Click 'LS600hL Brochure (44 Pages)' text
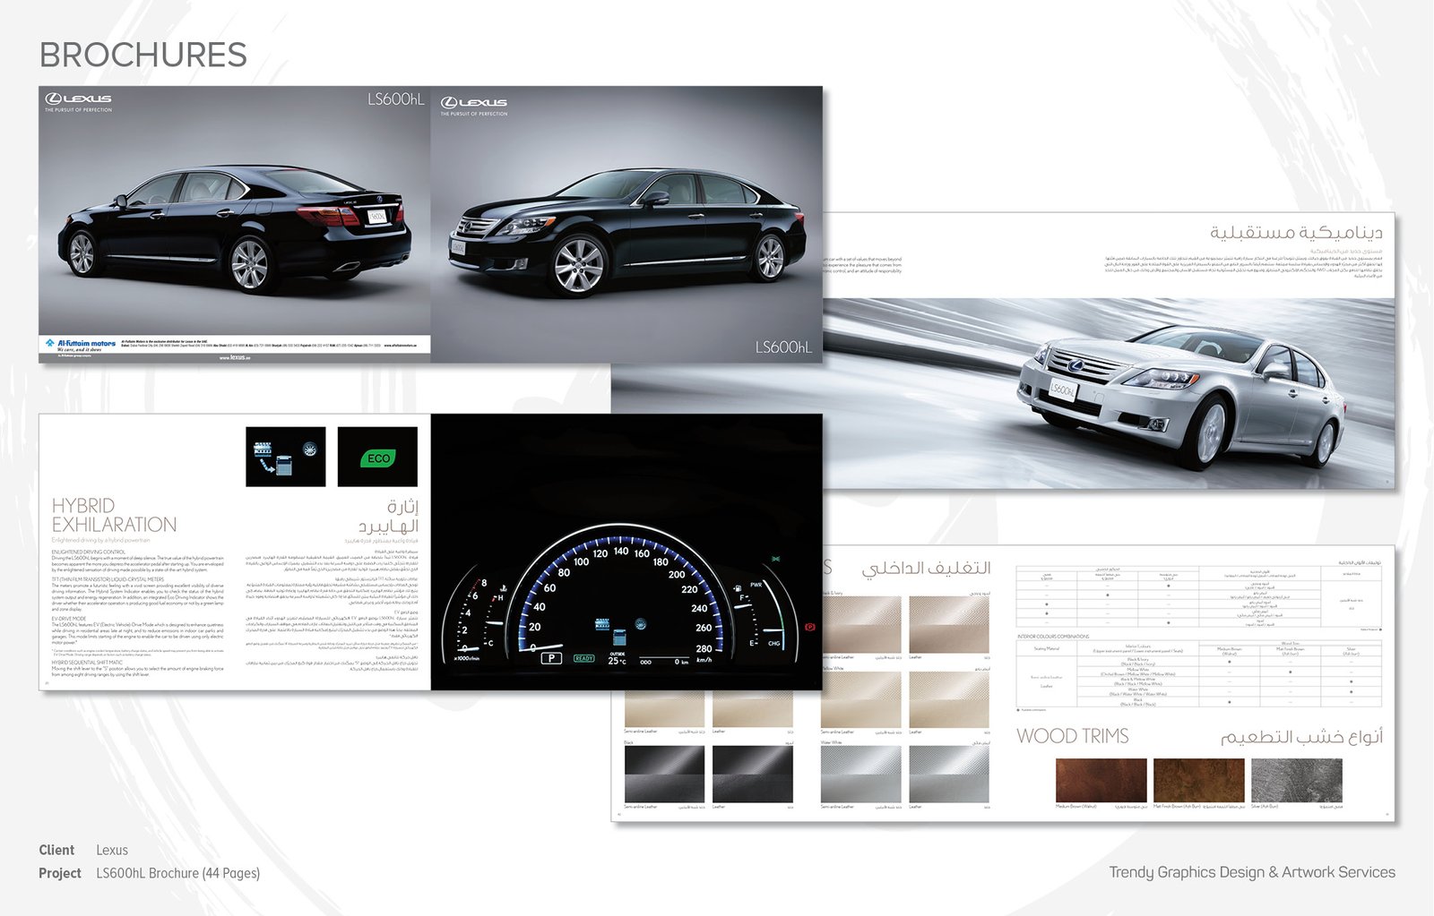Screen dimensions: 1434x916 (x=177, y=873)
